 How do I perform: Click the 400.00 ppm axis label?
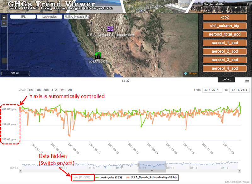(9, 109)
